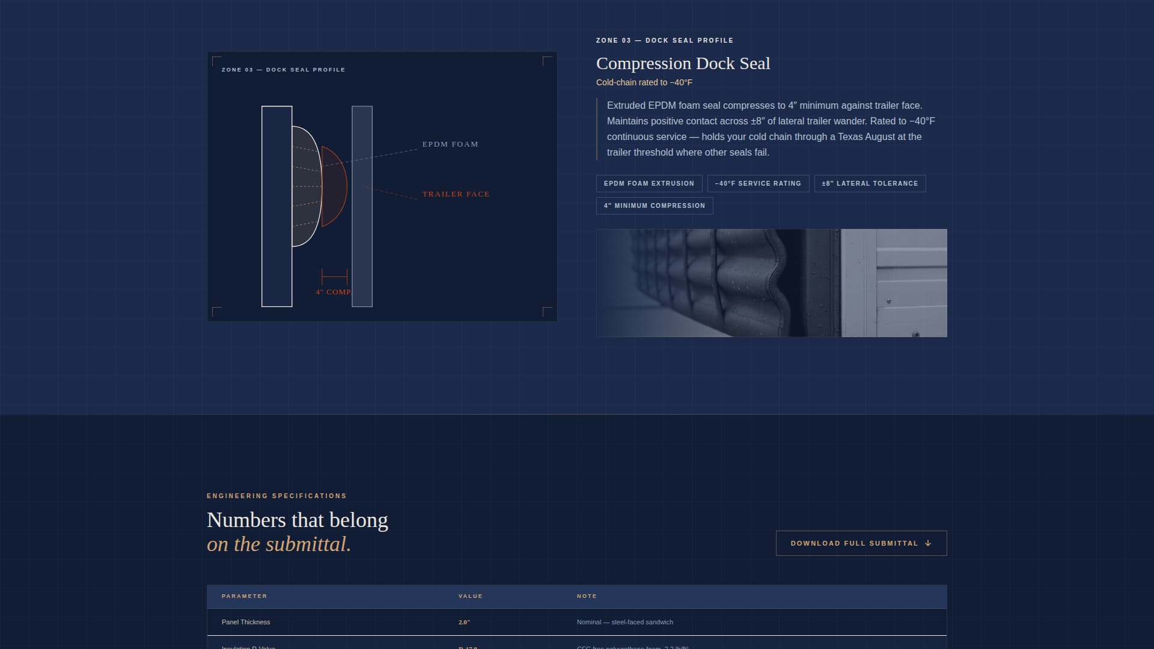Click the download arrow icon on submittal button
Screen dimensions: 1154x649
click(929, 543)
